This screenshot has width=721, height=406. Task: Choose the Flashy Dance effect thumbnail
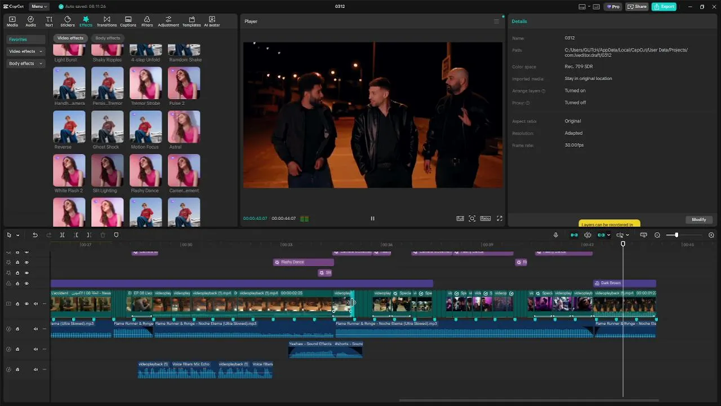[145, 170]
